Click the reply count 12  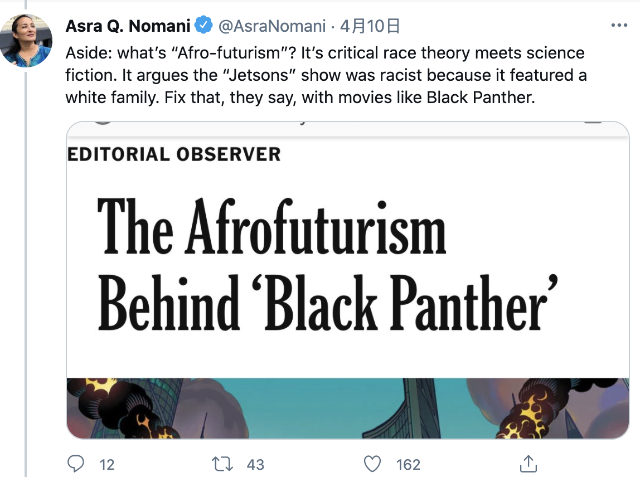(x=106, y=464)
